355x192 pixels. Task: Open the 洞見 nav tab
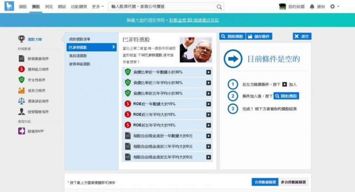point(49,7)
